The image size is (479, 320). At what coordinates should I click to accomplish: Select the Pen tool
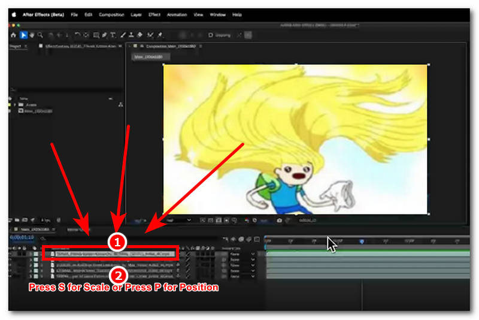tap(104, 35)
